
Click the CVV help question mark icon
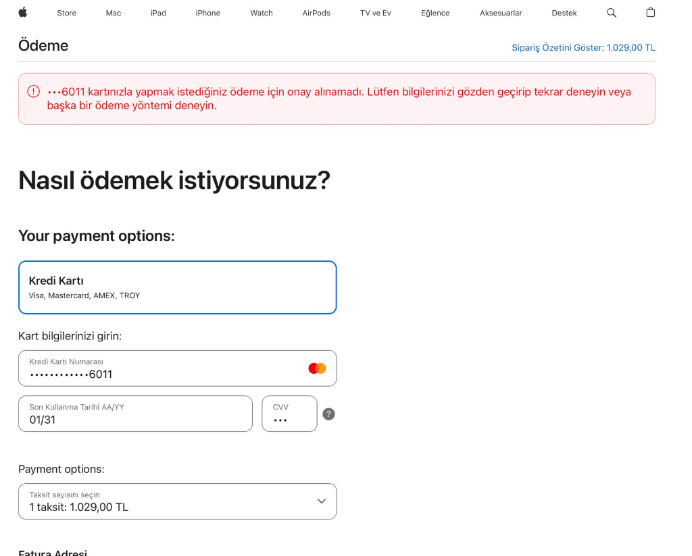tap(329, 414)
